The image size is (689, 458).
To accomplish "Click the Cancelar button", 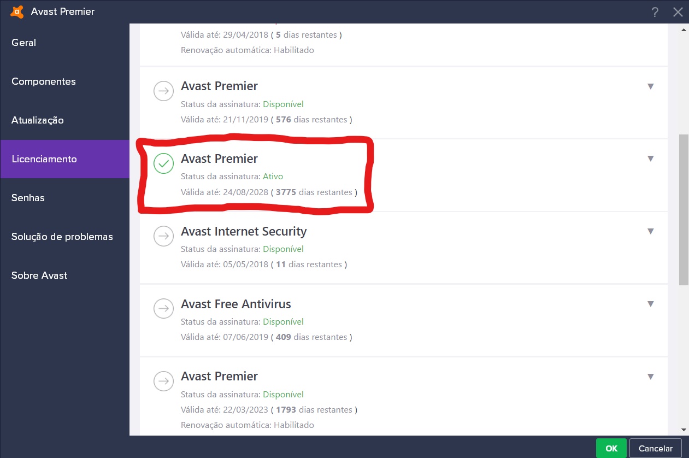I will click(656, 448).
